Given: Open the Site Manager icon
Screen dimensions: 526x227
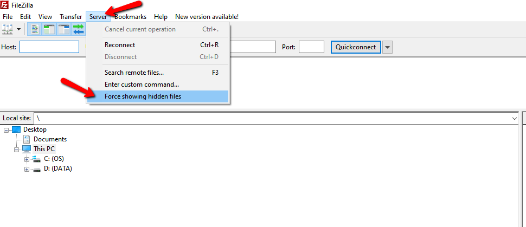Looking at the screenshot, I should [x=8, y=29].
